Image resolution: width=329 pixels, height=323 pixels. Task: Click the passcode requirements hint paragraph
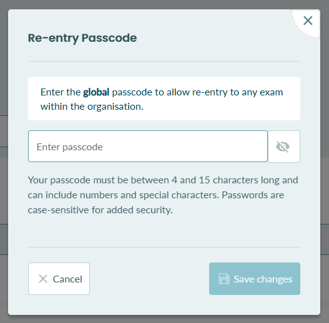pyautogui.click(x=163, y=195)
